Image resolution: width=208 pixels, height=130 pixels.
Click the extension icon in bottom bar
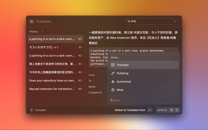point(31,110)
